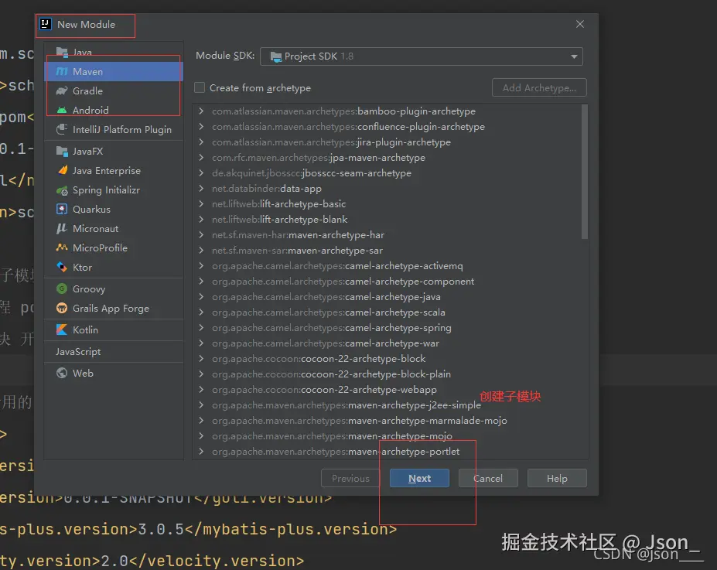Click the Ktor icon
Viewport: 717px width, 570px height.
click(62, 267)
